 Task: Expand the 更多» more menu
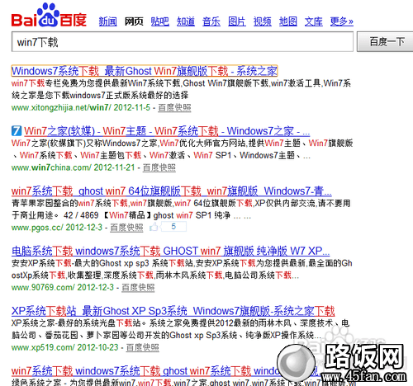pyautogui.click(x=342, y=21)
